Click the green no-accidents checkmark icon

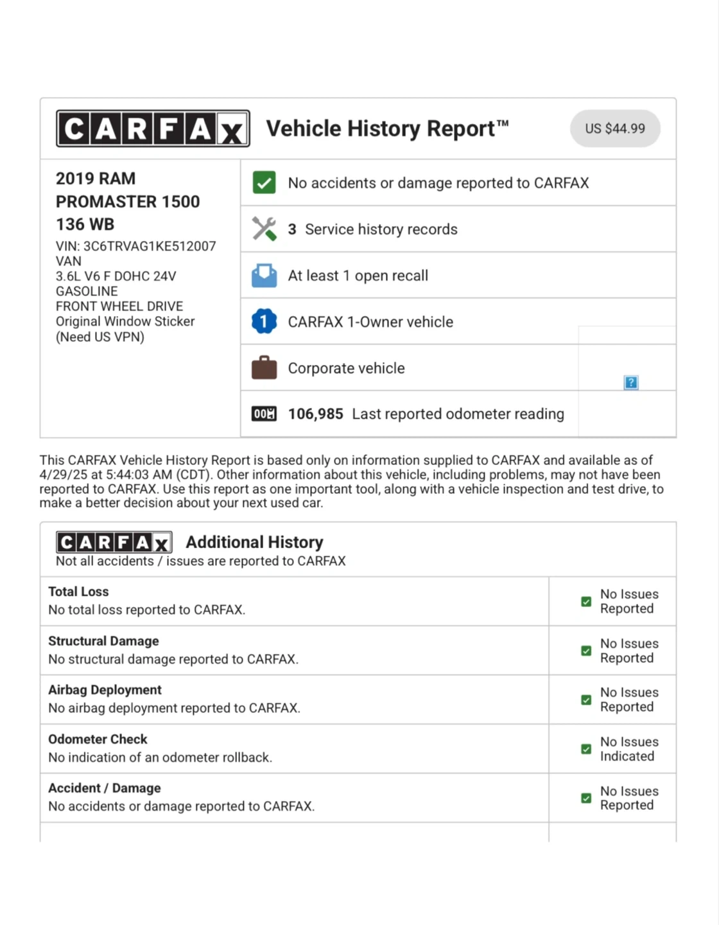coord(264,182)
